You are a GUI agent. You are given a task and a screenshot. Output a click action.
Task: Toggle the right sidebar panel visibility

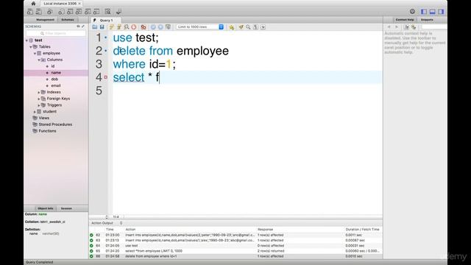(x=441, y=12)
